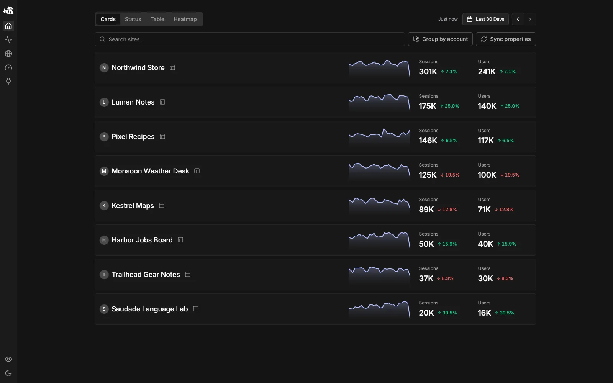Go to the previous date period
This screenshot has width=613, height=383.
click(x=518, y=19)
